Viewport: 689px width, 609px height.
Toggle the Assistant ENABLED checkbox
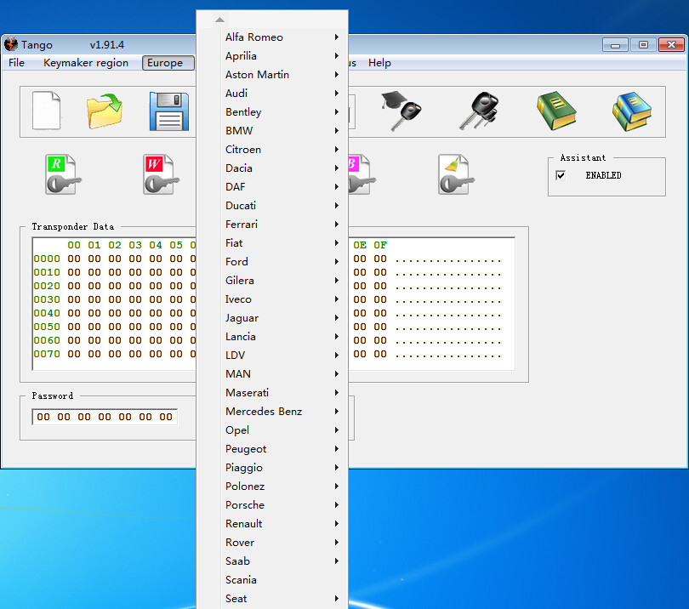coord(561,175)
